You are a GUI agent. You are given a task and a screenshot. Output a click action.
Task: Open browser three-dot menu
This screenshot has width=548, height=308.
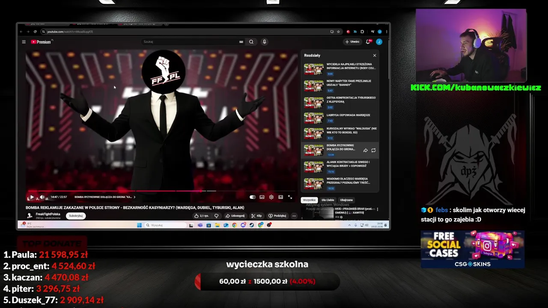387,32
